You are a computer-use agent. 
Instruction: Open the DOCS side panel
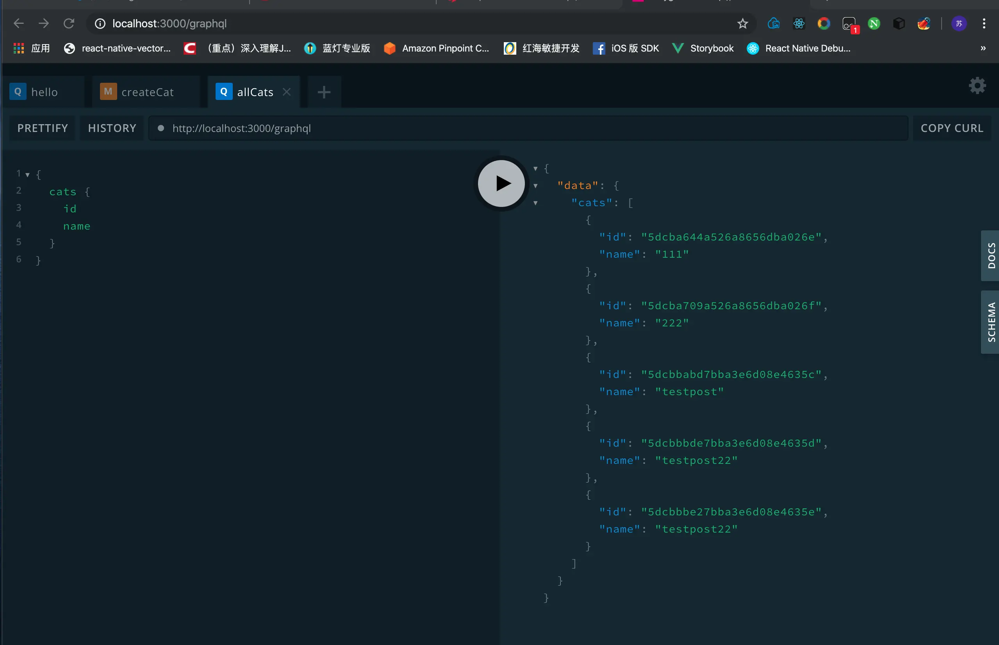(991, 255)
